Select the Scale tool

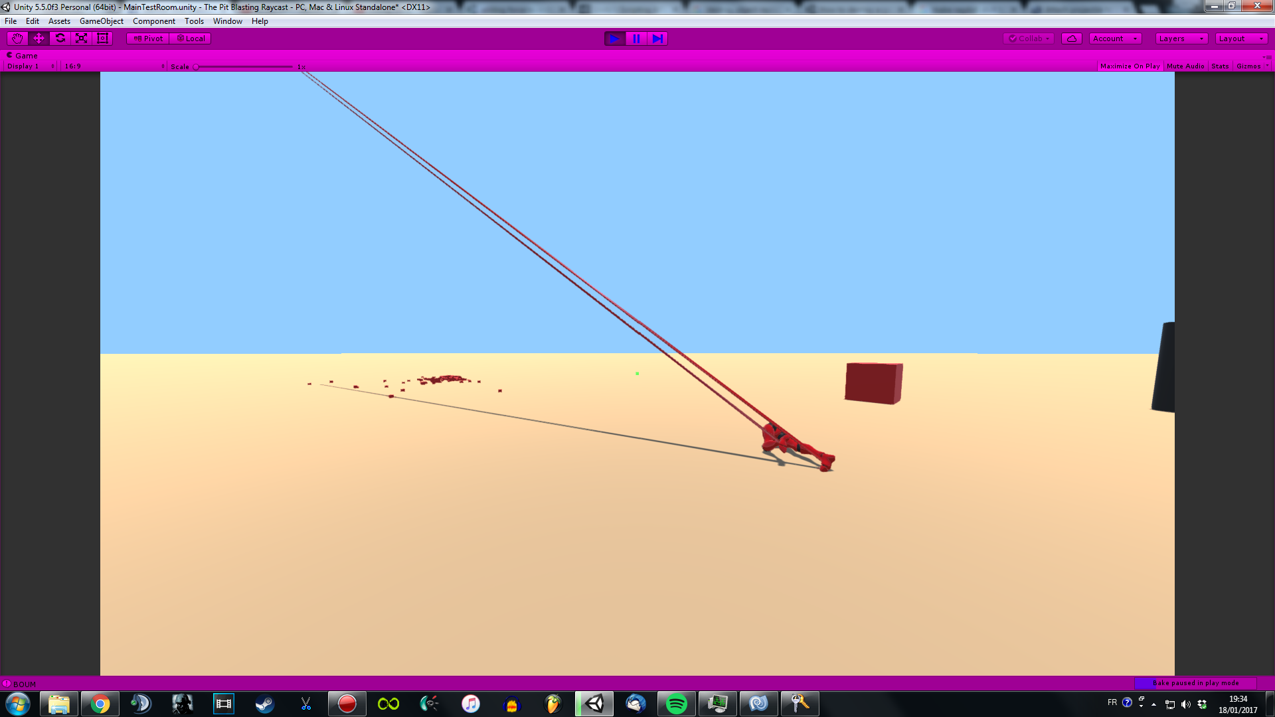click(82, 39)
